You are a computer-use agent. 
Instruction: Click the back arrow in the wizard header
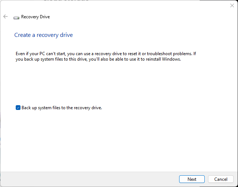(x=5, y=17)
